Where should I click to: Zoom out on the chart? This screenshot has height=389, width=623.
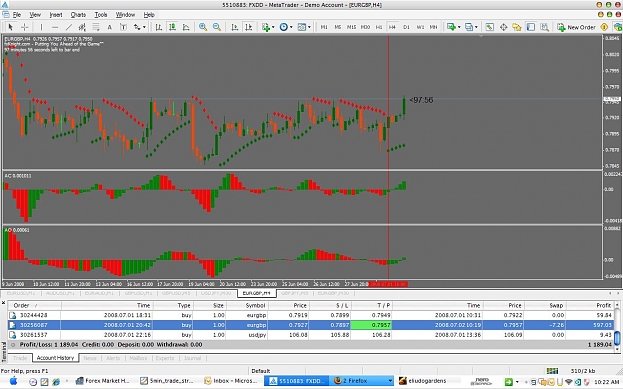pos(217,27)
